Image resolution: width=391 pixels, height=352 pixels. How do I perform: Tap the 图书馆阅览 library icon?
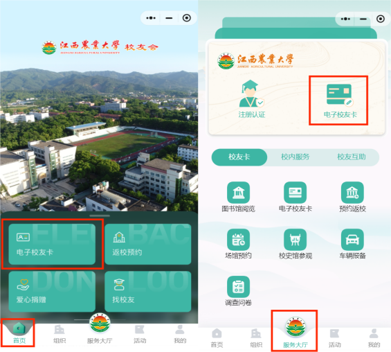[x=238, y=193]
